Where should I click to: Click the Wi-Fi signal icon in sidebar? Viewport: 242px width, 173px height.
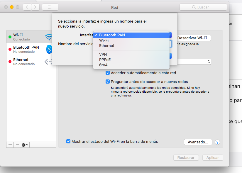click(x=49, y=37)
